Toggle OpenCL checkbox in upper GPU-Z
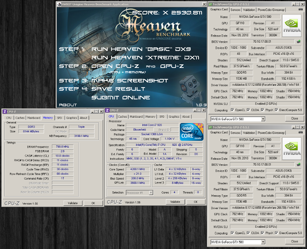 point(232,110)
